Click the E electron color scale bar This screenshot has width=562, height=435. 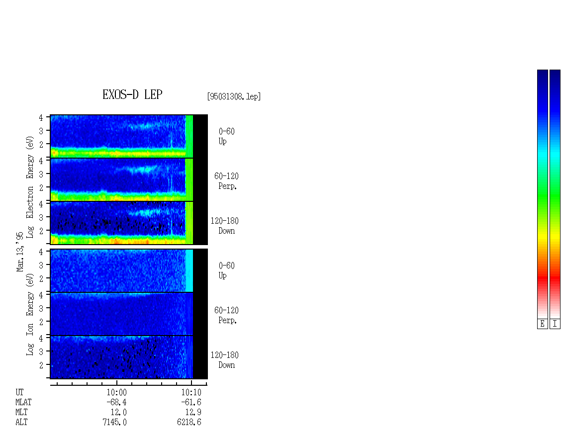point(542,194)
